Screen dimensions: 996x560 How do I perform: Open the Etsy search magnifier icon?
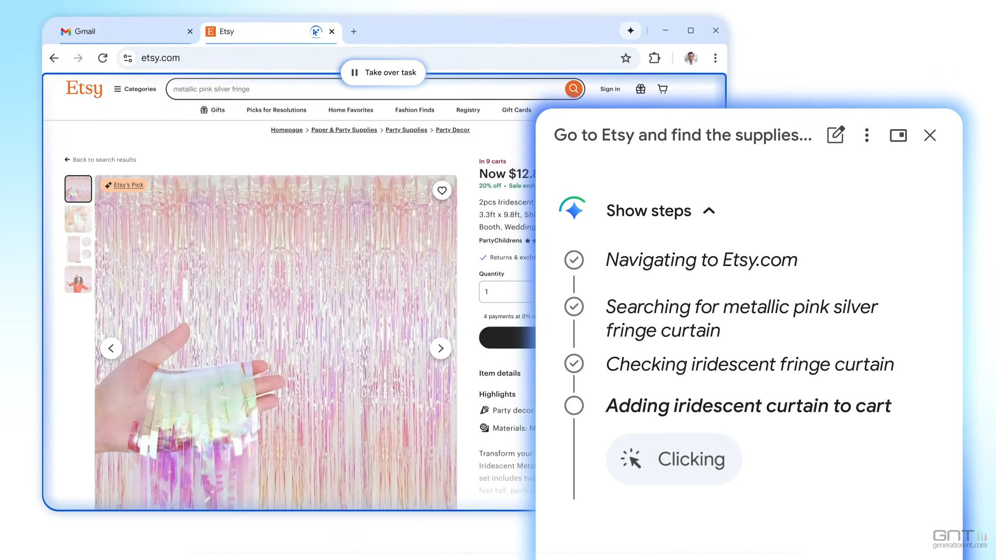573,89
